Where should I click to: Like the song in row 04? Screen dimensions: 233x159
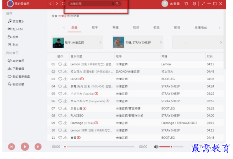pos(60,86)
